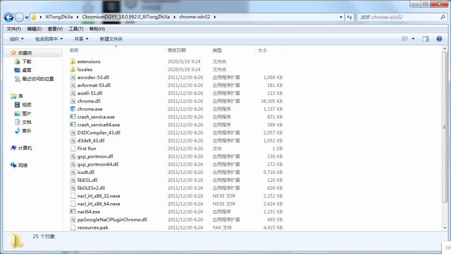Image resolution: width=451 pixels, height=254 pixels.
Task: Toggle the preview pane icon
Action: (x=426, y=39)
